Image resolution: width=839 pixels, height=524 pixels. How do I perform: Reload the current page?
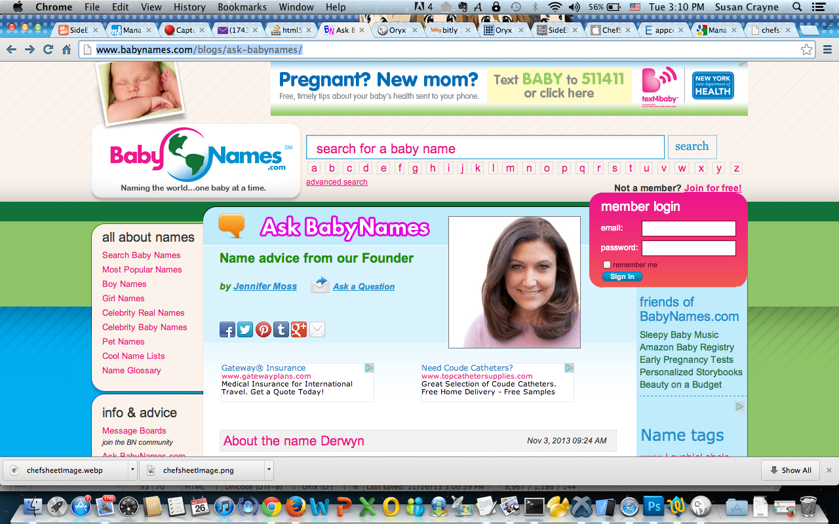(48, 50)
